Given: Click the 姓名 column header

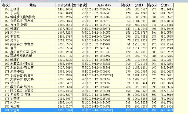Looking at the screenshot, I should coord(33,5).
